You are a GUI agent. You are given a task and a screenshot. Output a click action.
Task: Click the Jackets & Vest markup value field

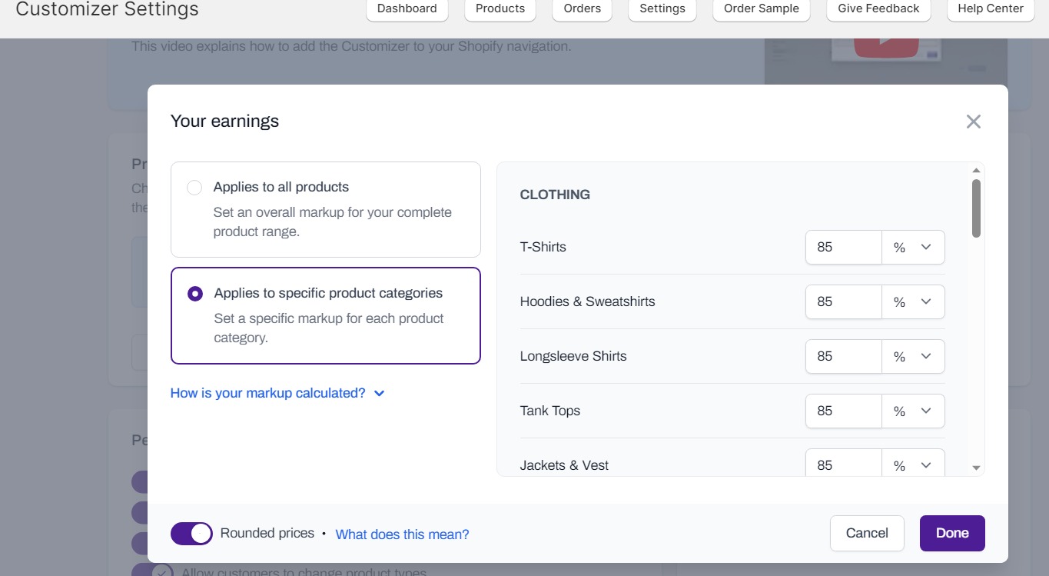point(844,463)
